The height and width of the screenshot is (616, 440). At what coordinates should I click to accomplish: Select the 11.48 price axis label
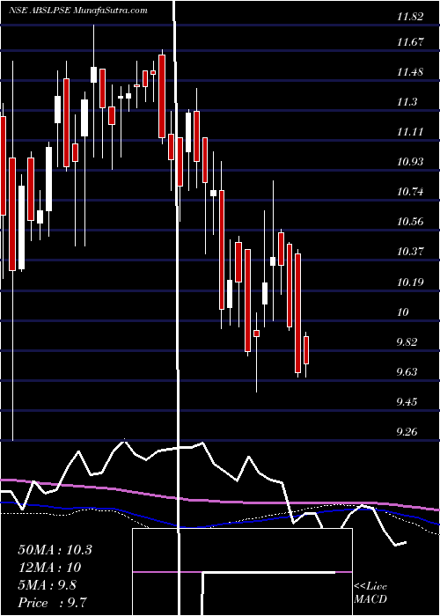point(410,72)
